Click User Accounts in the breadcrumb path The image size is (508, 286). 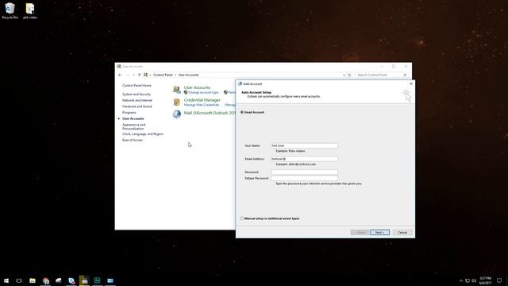(x=189, y=75)
